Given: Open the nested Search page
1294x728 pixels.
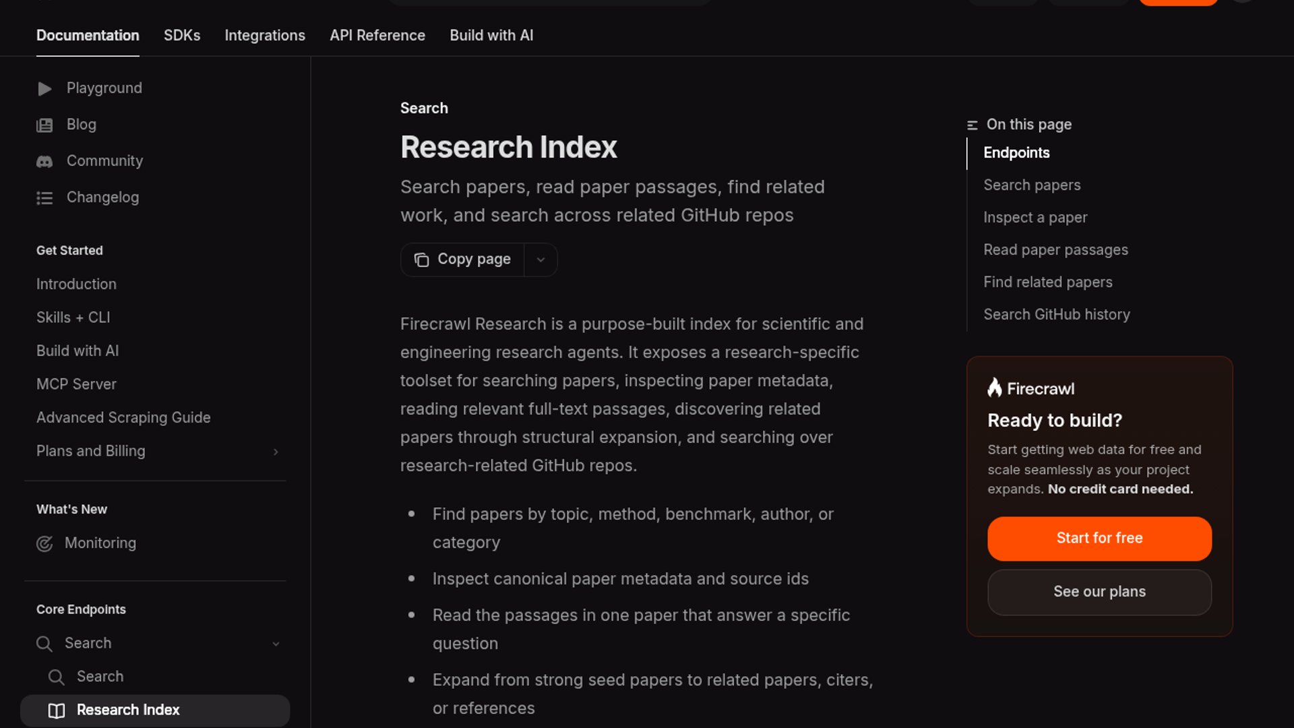Looking at the screenshot, I should point(100,677).
